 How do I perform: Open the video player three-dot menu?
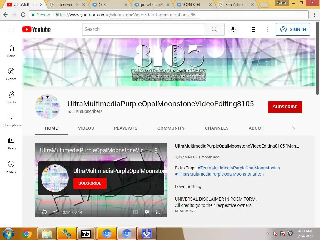(x=156, y=150)
